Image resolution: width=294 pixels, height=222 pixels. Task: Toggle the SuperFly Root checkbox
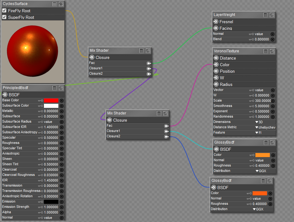4,17
